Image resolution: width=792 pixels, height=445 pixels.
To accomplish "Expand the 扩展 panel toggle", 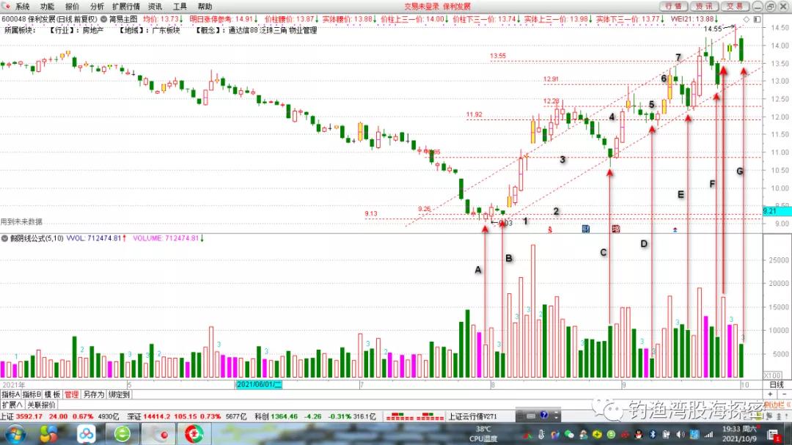I will coord(11,404).
